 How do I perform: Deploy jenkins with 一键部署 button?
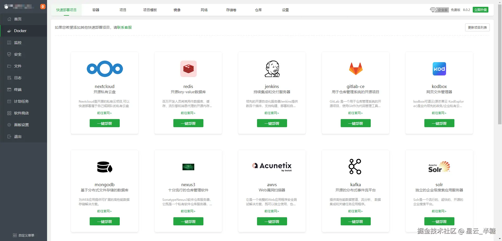coord(272,123)
